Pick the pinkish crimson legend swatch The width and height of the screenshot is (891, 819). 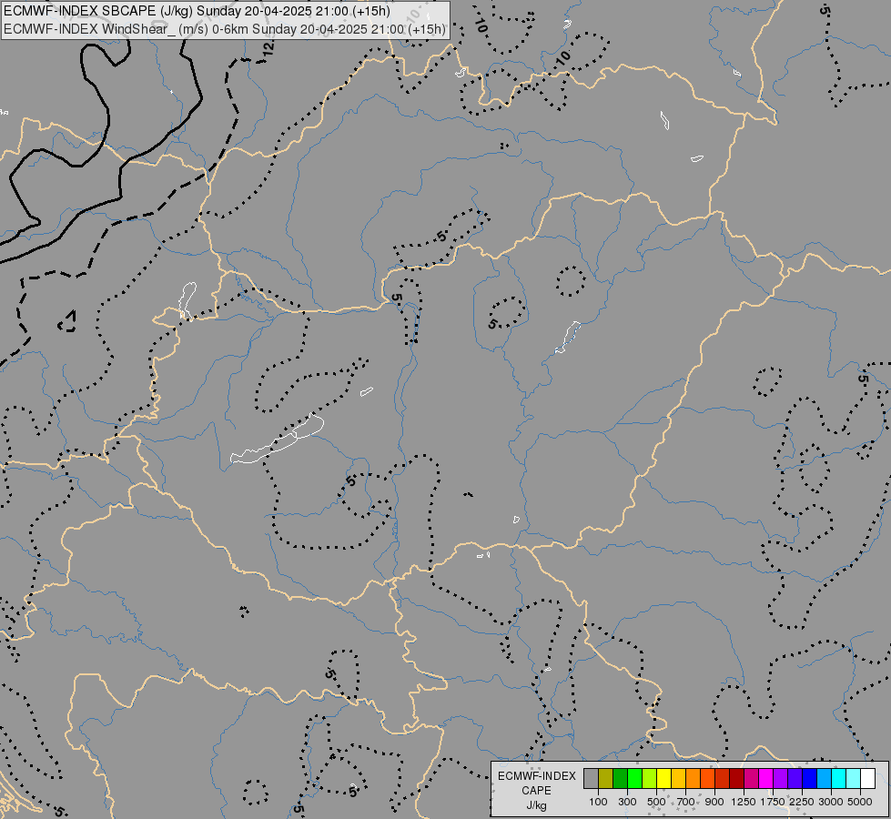tap(751, 779)
